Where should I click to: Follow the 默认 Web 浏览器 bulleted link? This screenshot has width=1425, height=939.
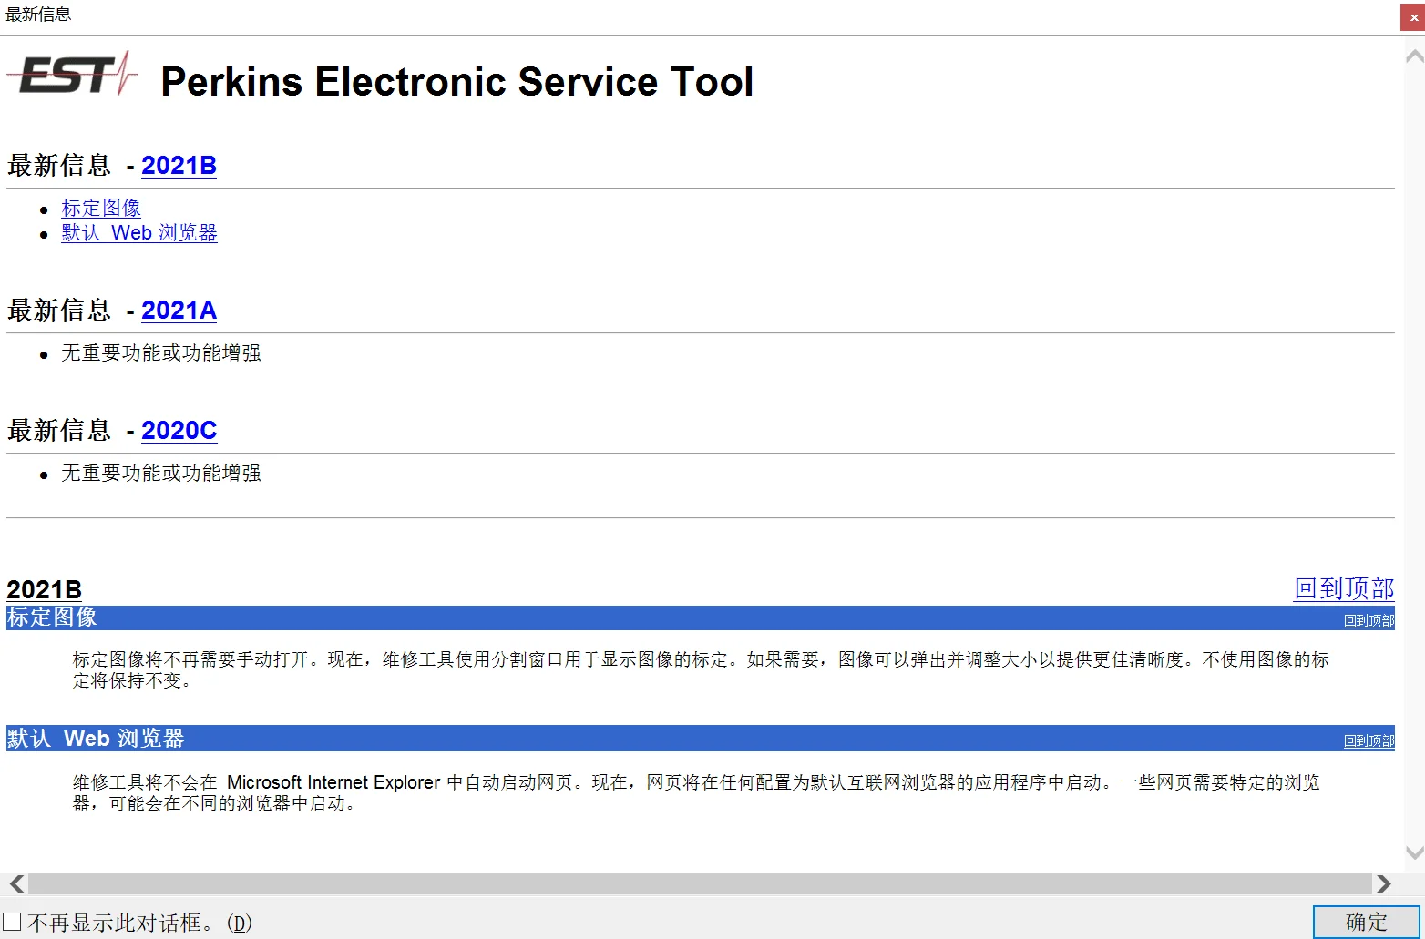click(x=139, y=233)
